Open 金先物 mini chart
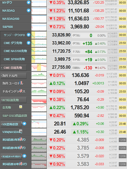 coord(39,108)
